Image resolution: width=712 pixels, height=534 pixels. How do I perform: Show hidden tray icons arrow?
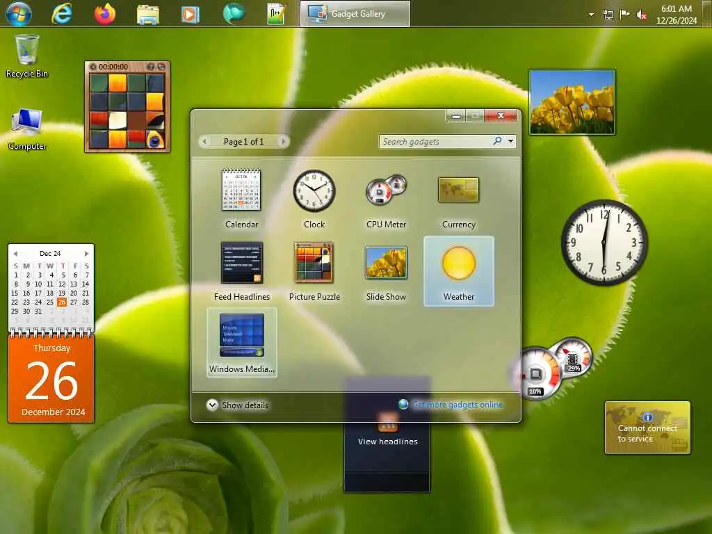[591, 14]
